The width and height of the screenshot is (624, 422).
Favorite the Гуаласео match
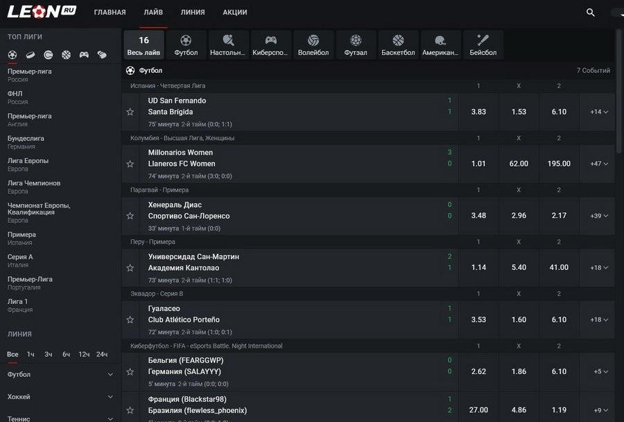(130, 319)
